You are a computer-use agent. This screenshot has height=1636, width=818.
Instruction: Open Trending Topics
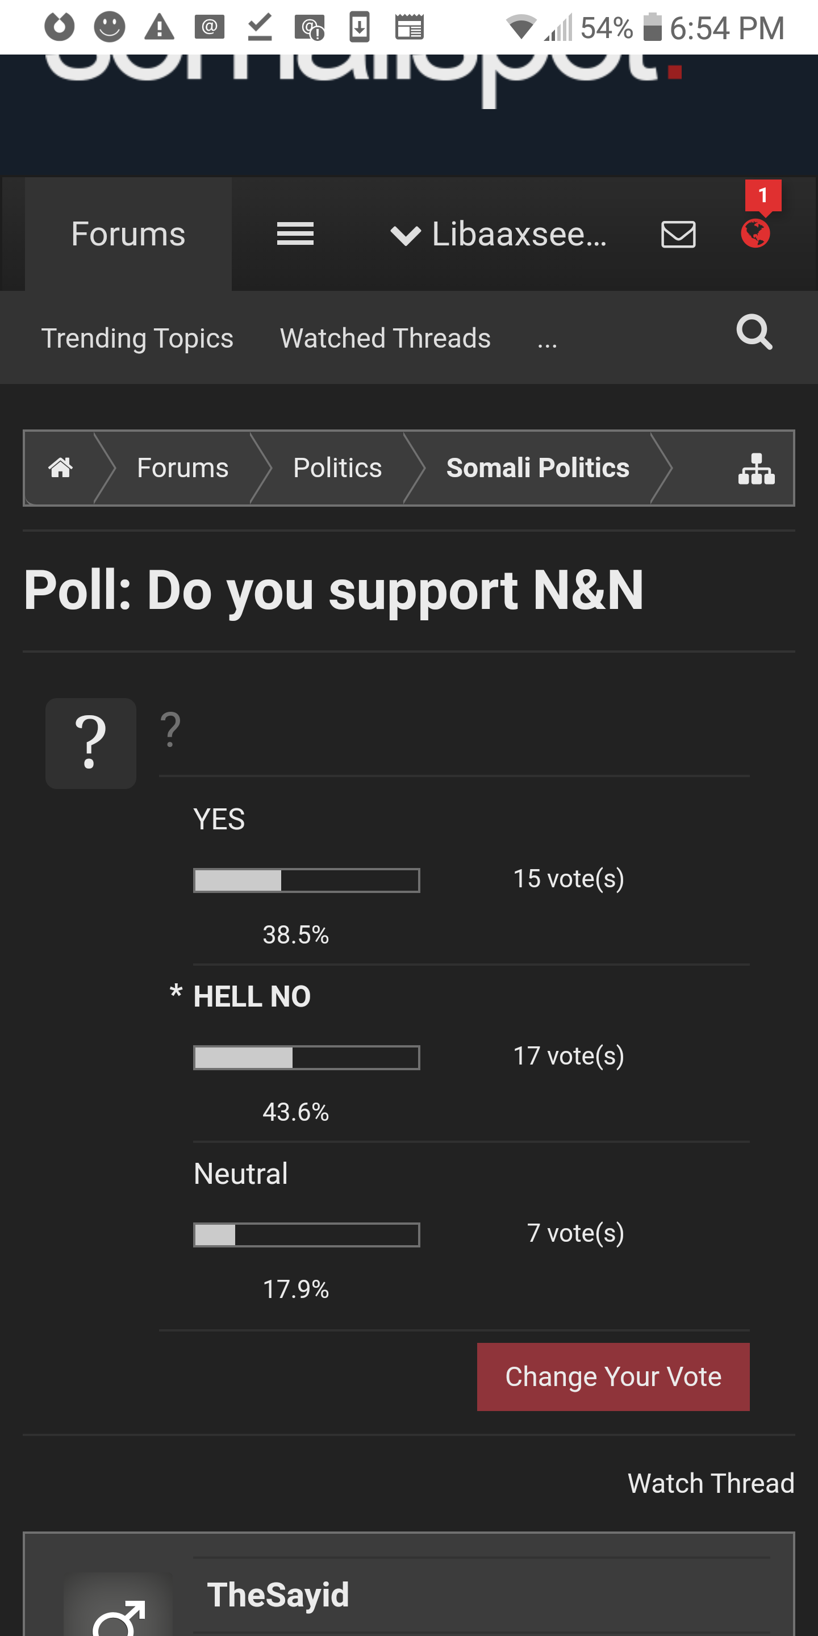click(x=137, y=339)
